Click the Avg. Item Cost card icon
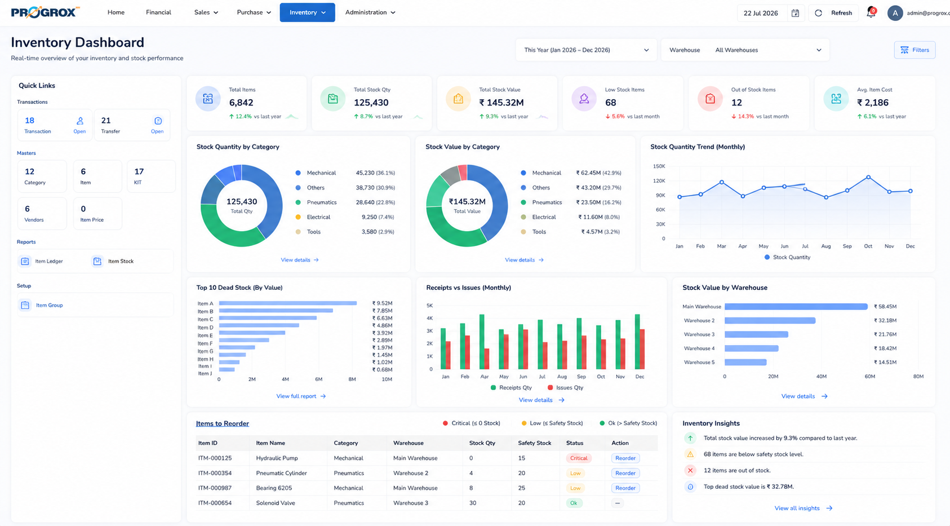The width and height of the screenshot is (950, 526). point(836,99)
